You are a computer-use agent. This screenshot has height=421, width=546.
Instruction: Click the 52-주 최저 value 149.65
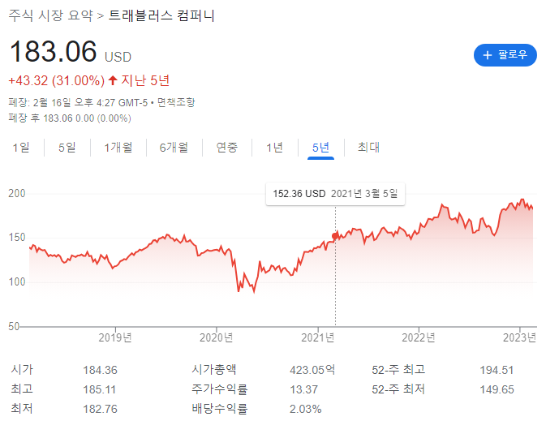click(x=497, y=389)
